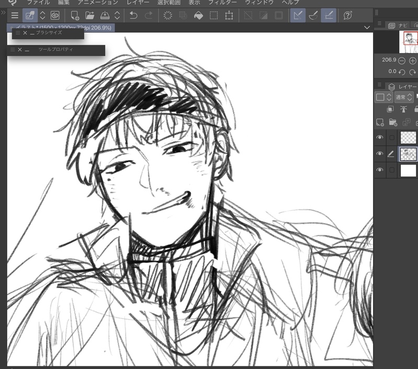Open the navigator panel menu icon
The height and width of the screenshot is (369, 418).
[379, 24]
